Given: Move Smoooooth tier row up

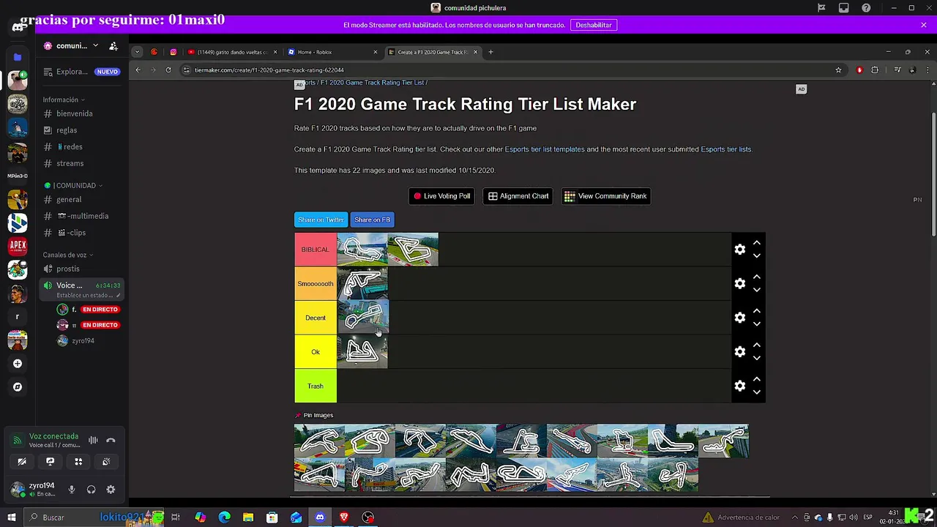Looking at the screenshot, I should coord(757,277).
